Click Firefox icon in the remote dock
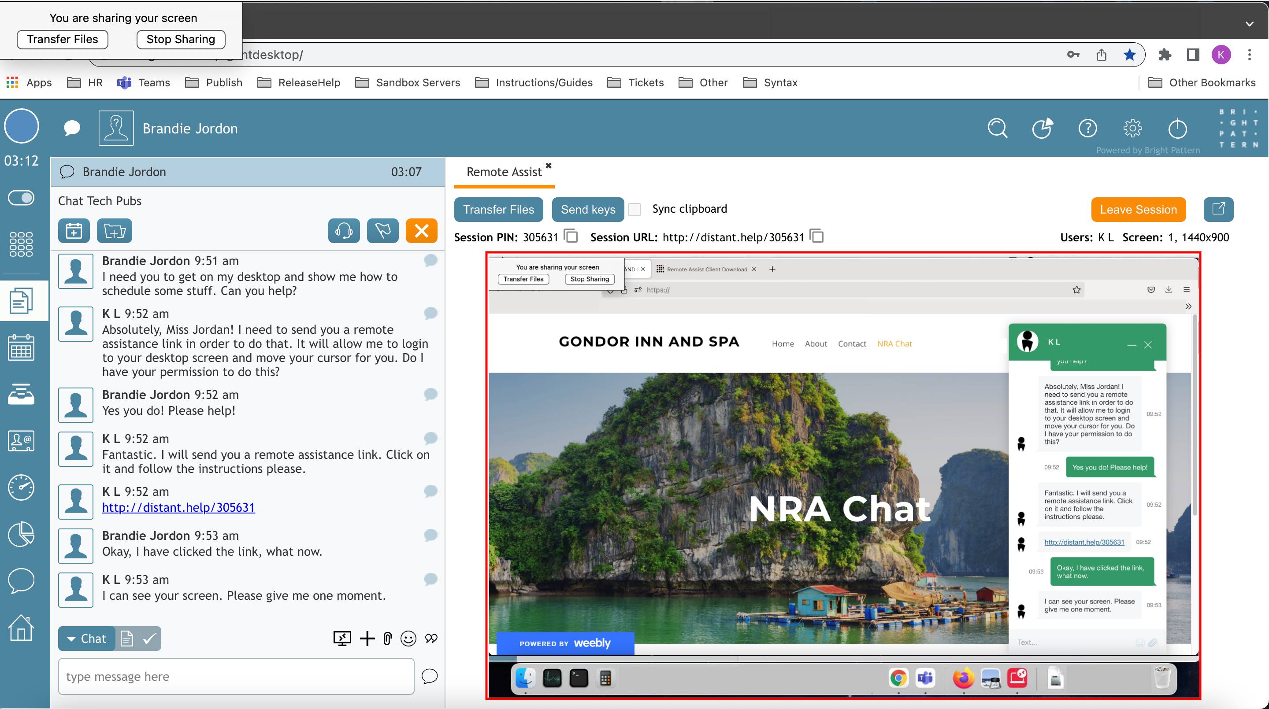 pyautogui.click(x=963, y=679)
